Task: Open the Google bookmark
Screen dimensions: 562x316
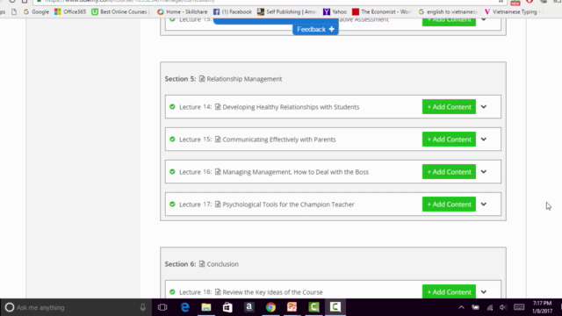Action: (x=36, y=11)
